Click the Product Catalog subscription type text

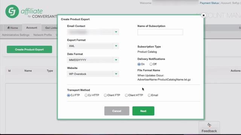pyautogui.click(x=147, y=52)
